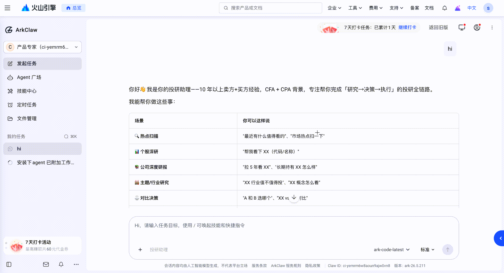Expand the 产品专家 agent selector
The height and width of the screenshot is (273, 504).
[x=43, y=47]
